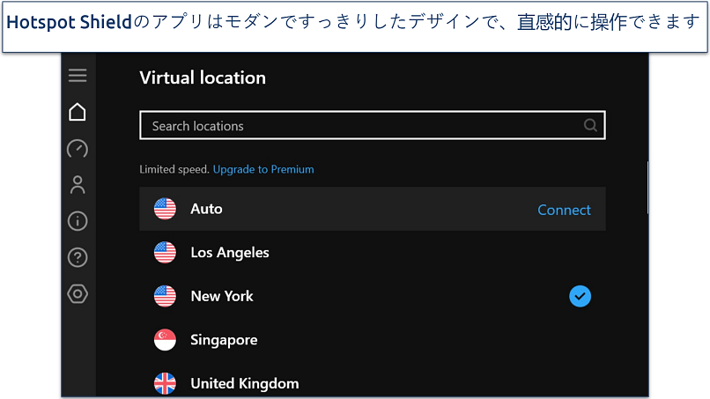The image size is (710, 399).
Task: Click into the Search locations field
Action: (x=361, y=126)
